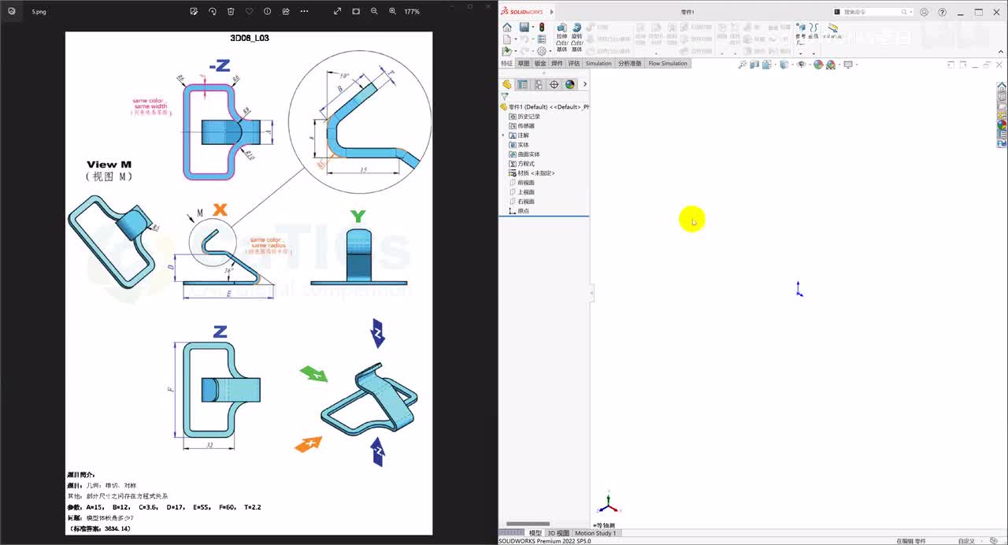Open photo viewer more options menu
The image size is (1008, 545).
(x=304, y=11)
